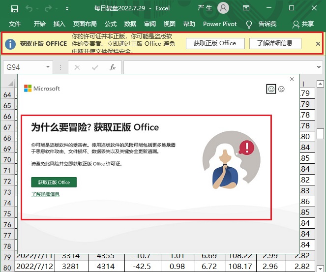The width and height of the screenshot is (326, 272).
Task: Click inside the formula bar input
Action: point(219,67)
